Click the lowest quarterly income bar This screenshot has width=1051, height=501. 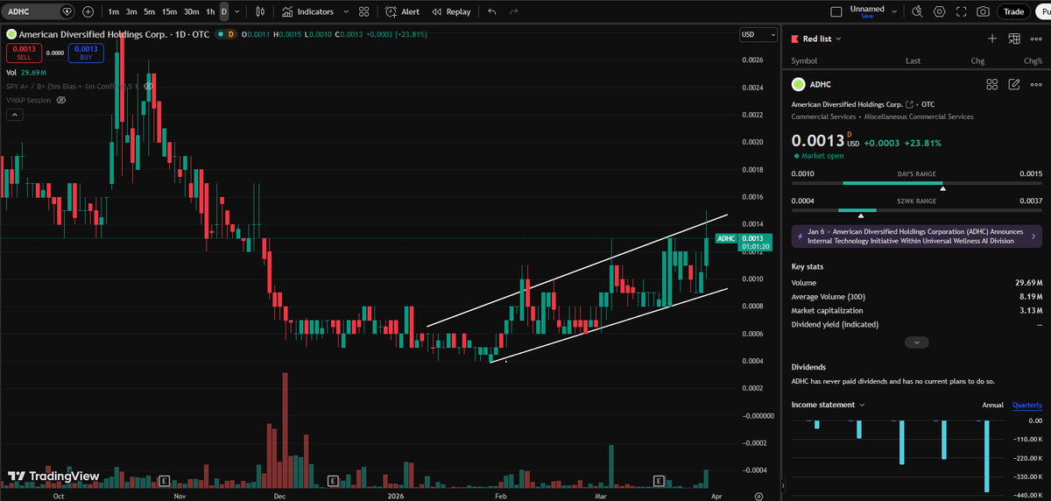pyautogui.click(x=988, y=456)
